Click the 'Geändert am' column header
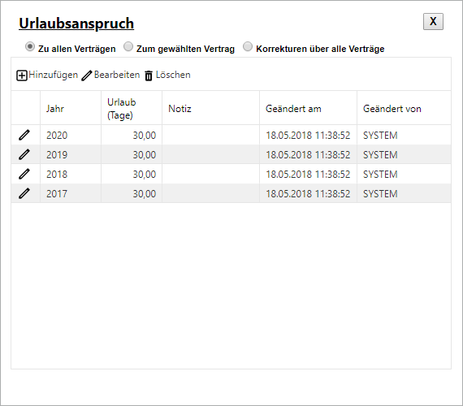 [308, 108]
